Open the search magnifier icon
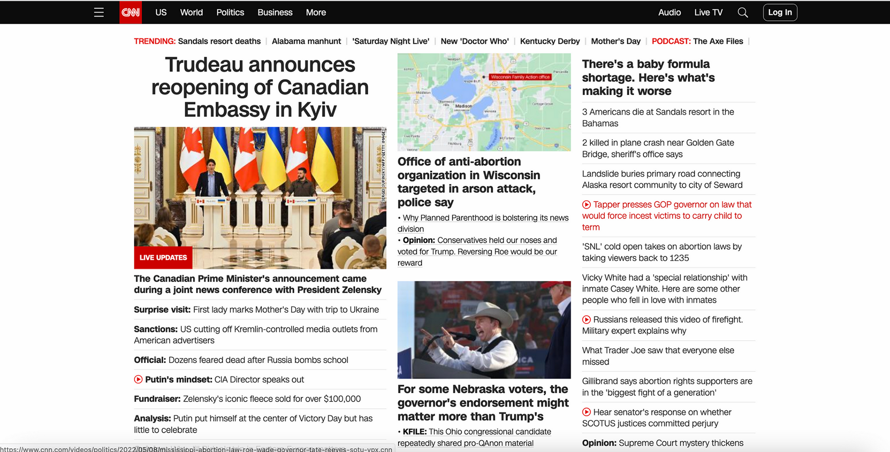This screenshot has height=452, width=890. pos(743,13)
